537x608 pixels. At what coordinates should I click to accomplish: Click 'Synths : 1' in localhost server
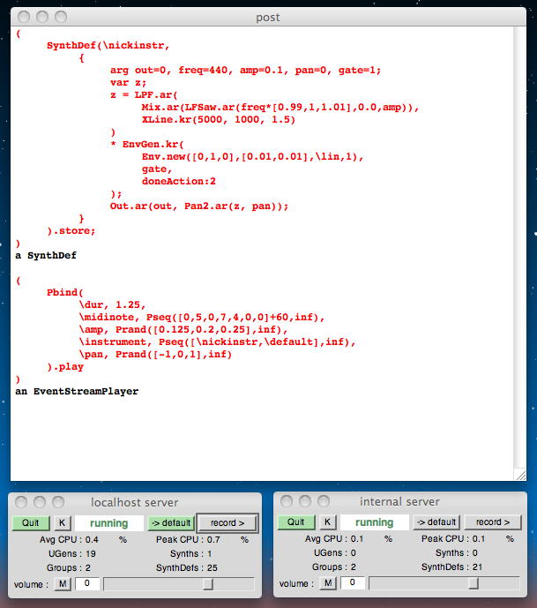pyautogui.click(x=190, y=553)
